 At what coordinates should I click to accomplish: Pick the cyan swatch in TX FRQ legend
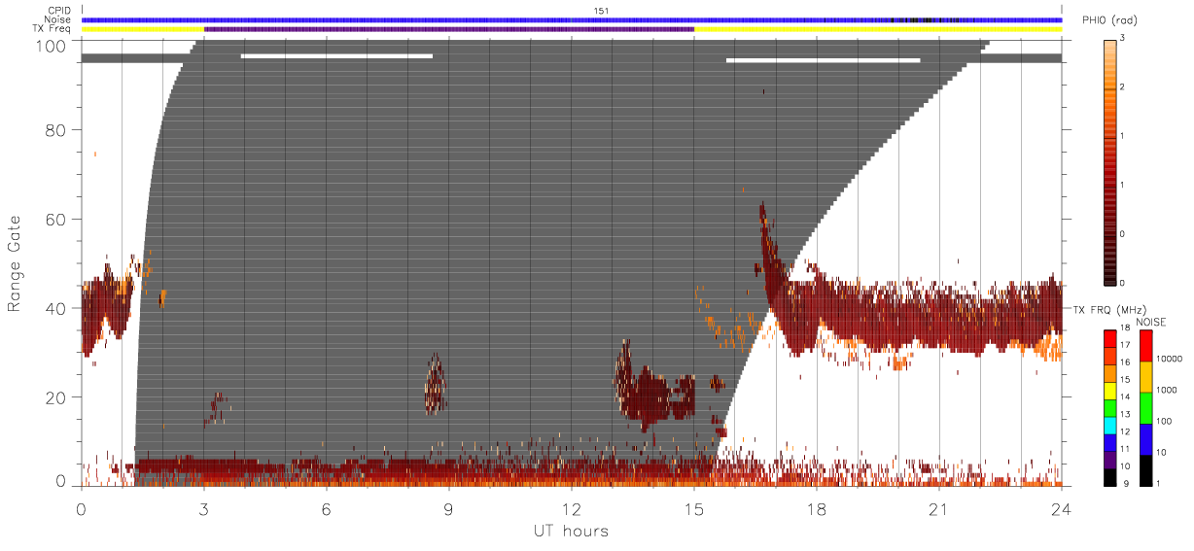(x=1110, y=426)
